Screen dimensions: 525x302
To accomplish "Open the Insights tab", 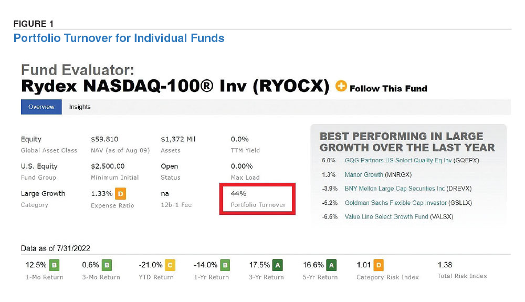I will [80, 107].
